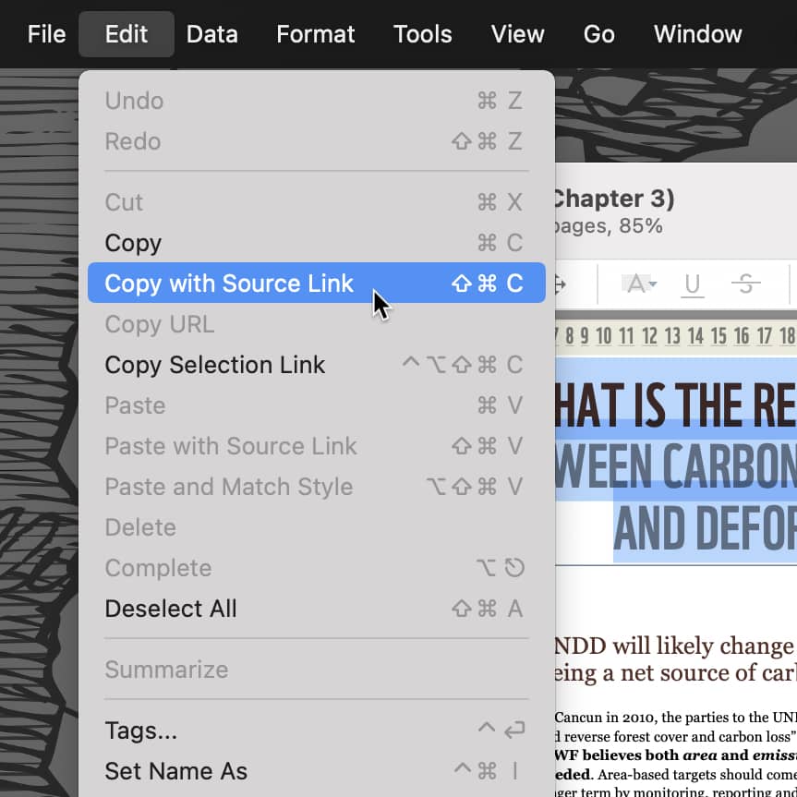The height and width of the screenshot is (797, 797).
Task: Toggle strikethrough annotation tool
Action: coord(745,284)
